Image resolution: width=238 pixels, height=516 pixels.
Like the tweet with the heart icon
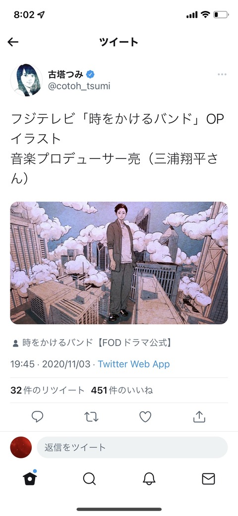pyautogui.click(x=145, y=417)
